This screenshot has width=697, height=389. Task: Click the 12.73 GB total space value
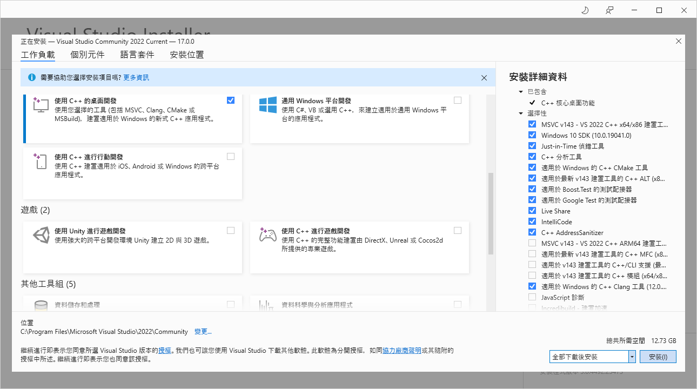(664, 341)
